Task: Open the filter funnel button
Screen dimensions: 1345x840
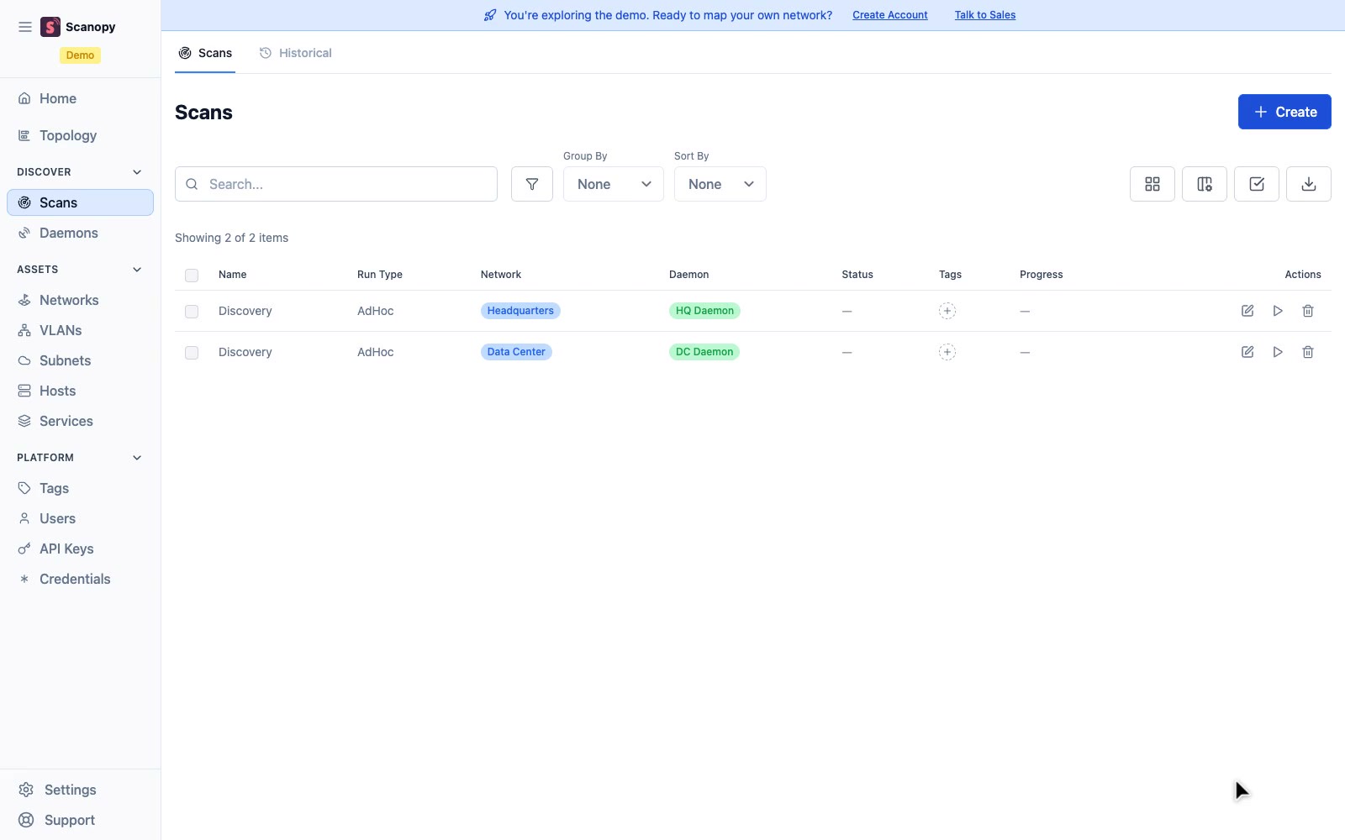Action: (532, 184)
